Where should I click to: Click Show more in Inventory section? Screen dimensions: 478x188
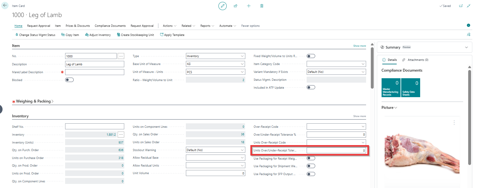coord(359,116)
